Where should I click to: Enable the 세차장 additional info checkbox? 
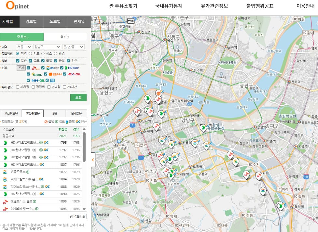[18, 87]
